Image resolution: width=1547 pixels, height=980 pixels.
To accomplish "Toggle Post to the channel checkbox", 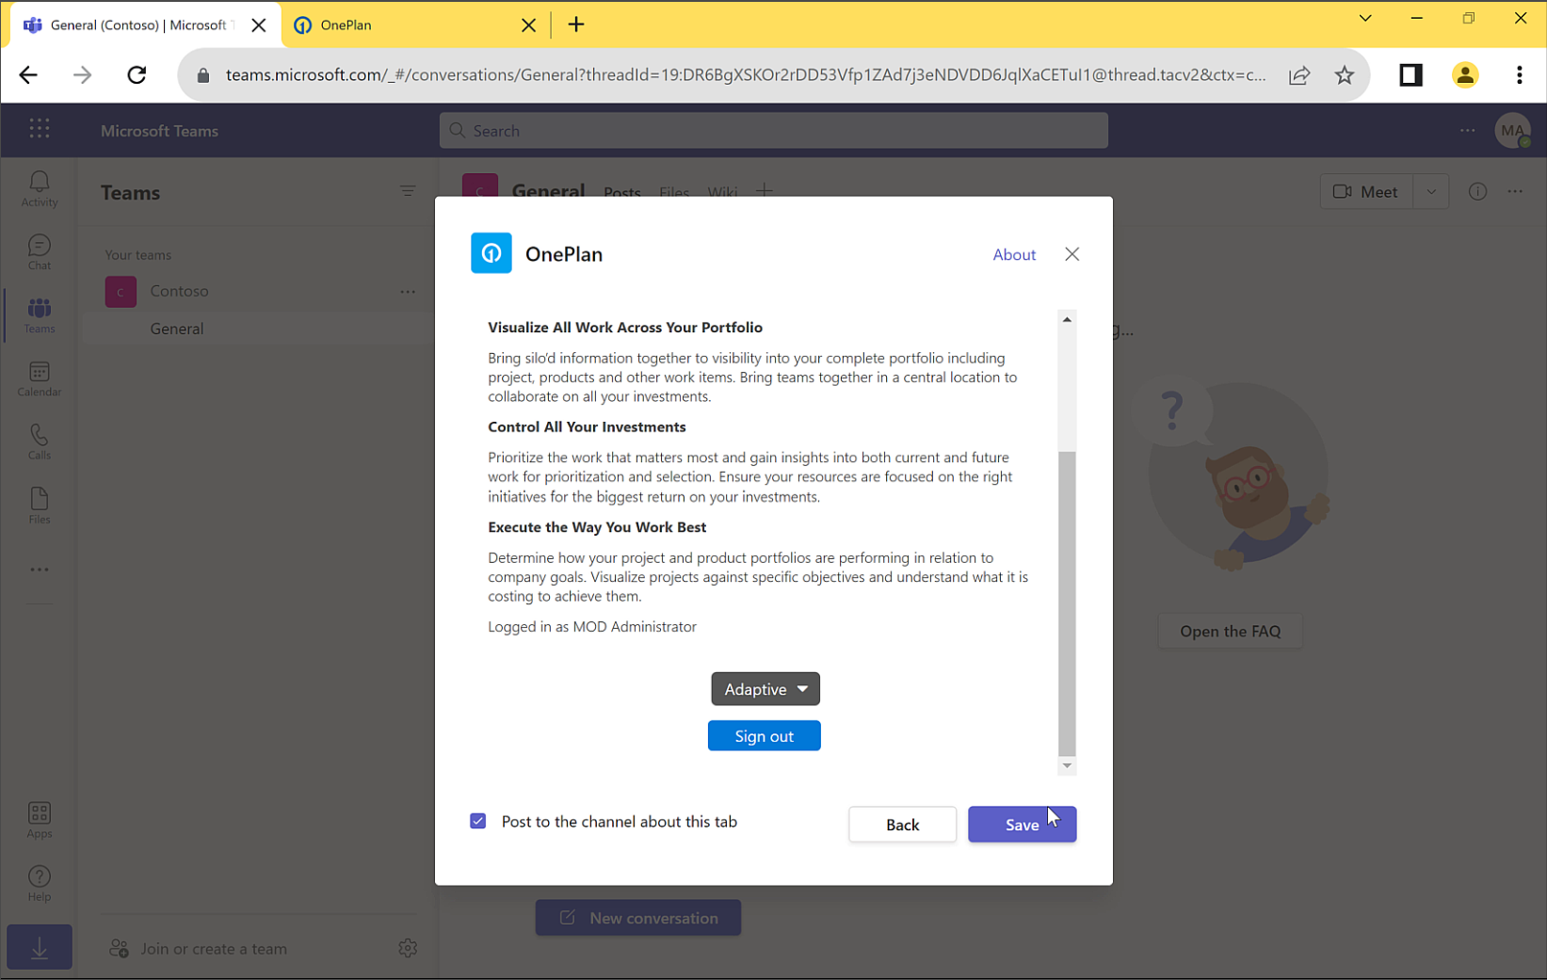I will pyautogui.click(x=478, y=821).
